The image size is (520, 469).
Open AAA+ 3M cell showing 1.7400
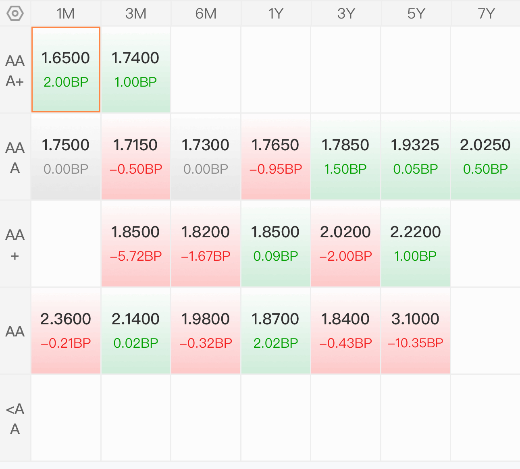click(136, 70)
